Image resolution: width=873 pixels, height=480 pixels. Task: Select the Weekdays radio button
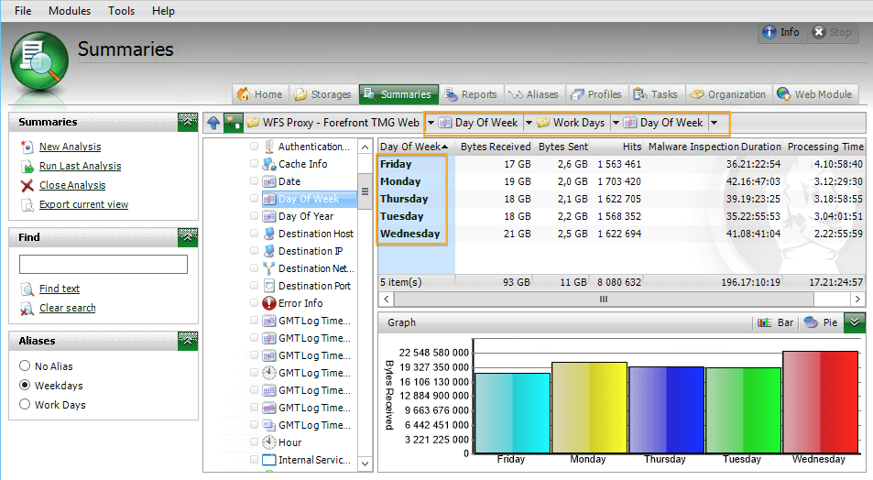pyautogui.click(x=25, y=385)
